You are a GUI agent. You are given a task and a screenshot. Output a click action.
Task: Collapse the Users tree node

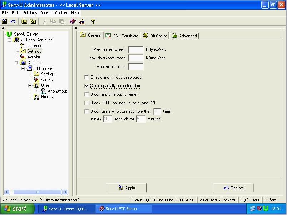(x=30, y=85)
